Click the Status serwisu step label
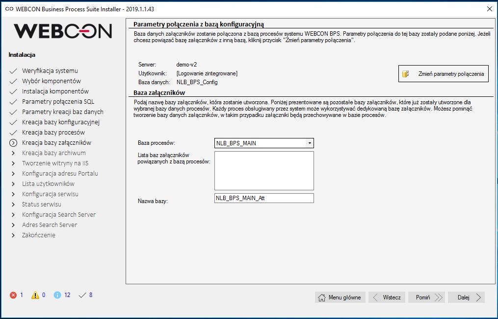 42,205
